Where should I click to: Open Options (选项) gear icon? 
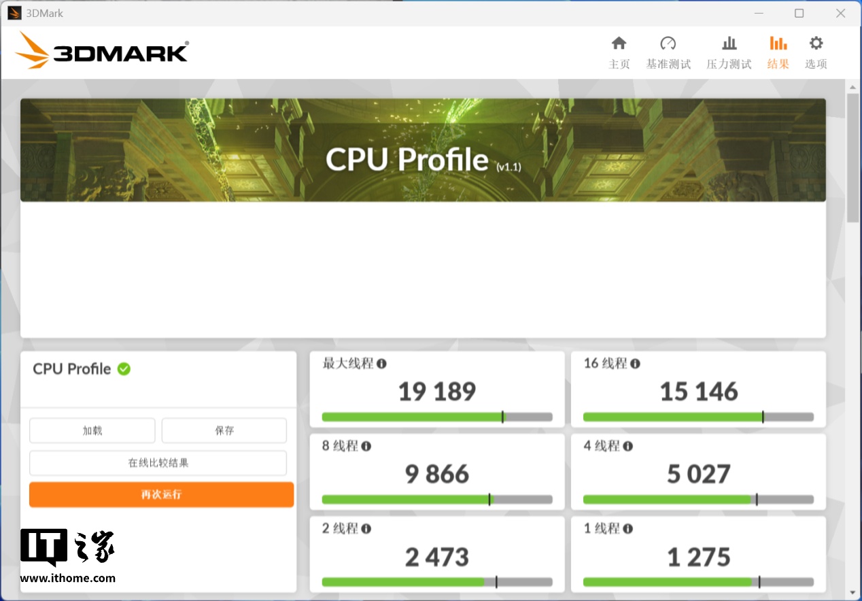click(816, 44)
